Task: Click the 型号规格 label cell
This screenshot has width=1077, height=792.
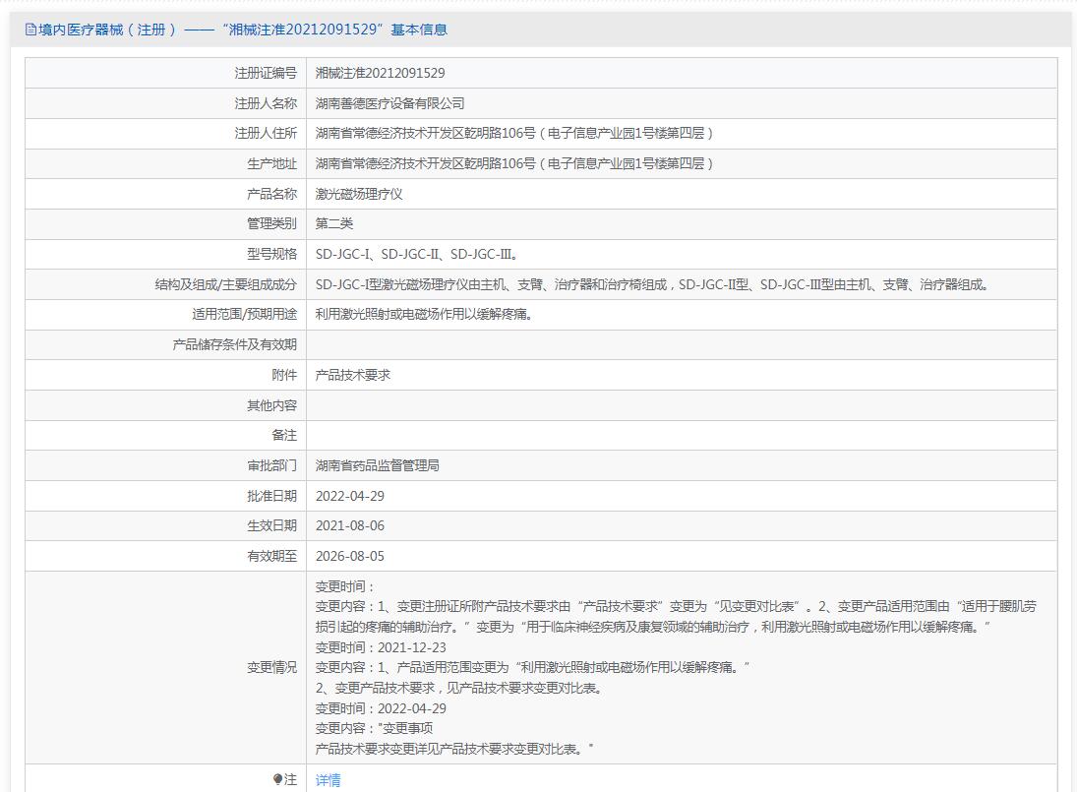Action: (165, 254)
